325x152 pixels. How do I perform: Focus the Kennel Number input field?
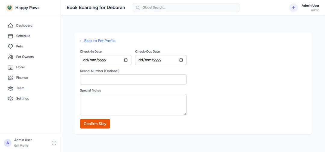pyautogui.click(x=133, y=79)
